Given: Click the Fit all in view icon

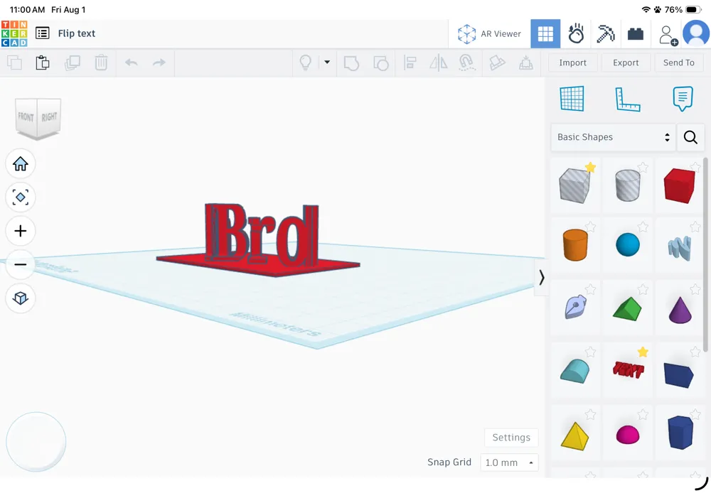Looking at the screenshot, I should pyautogui.click(x=21, y=197).
